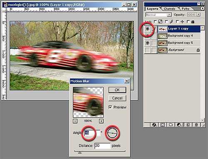Viewport: 208px width, 159px height.
Task: Click the Distance slider handle
Action: point(80,152)
